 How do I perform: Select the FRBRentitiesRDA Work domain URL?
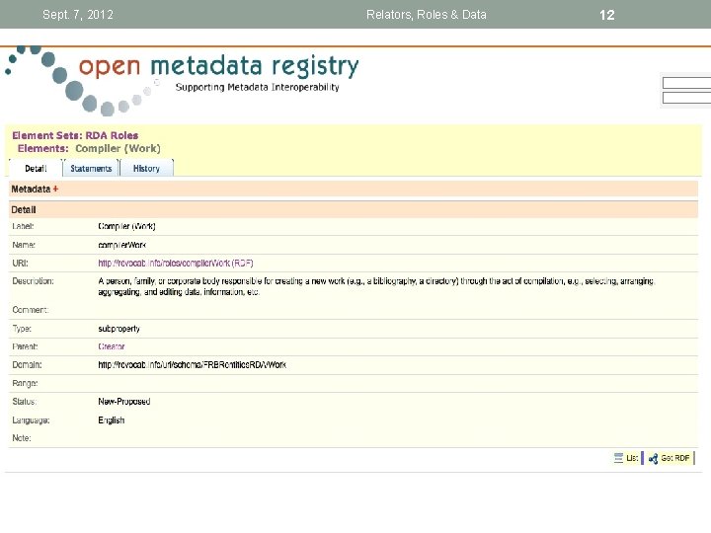[193, 365]
